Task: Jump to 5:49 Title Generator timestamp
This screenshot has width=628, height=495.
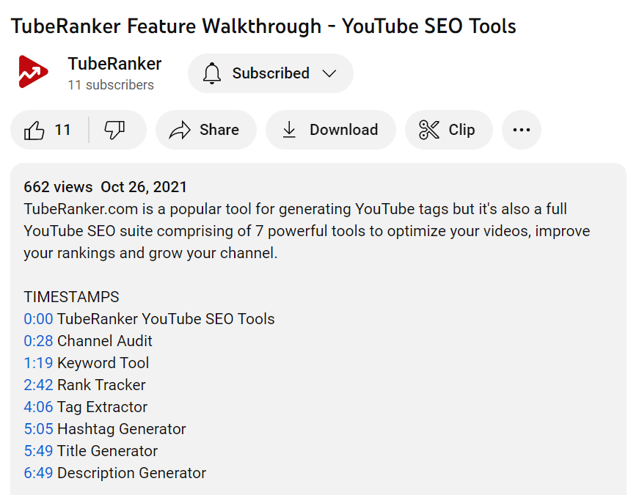Action: click(x=38, y=451)
